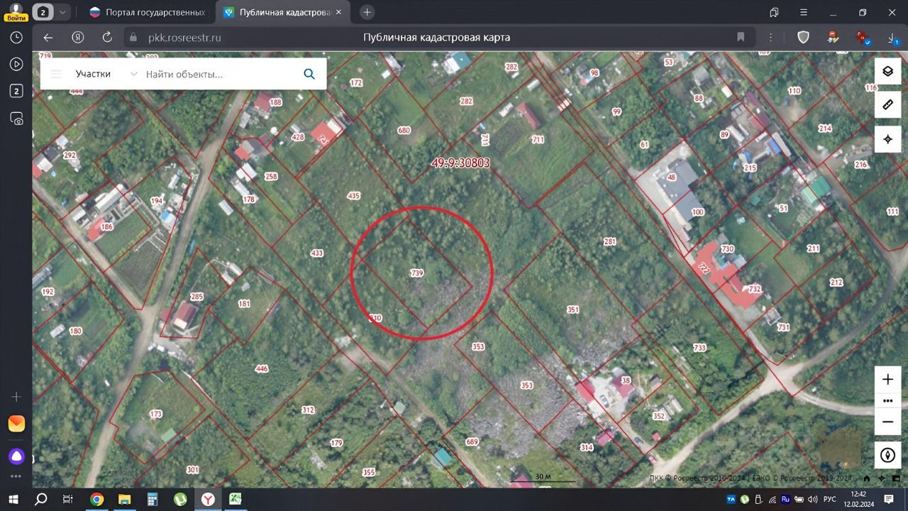Expand the tab group dropdown arrow

[x=62, y=12]
